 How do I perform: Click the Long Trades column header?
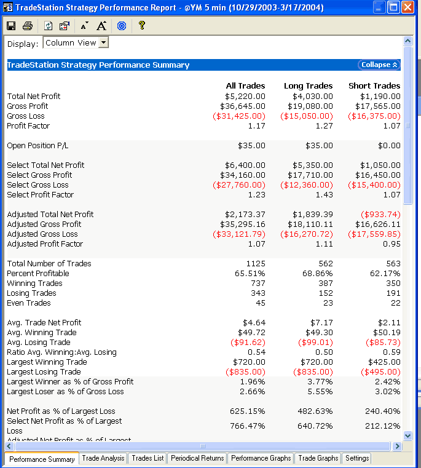pos(308,85)
